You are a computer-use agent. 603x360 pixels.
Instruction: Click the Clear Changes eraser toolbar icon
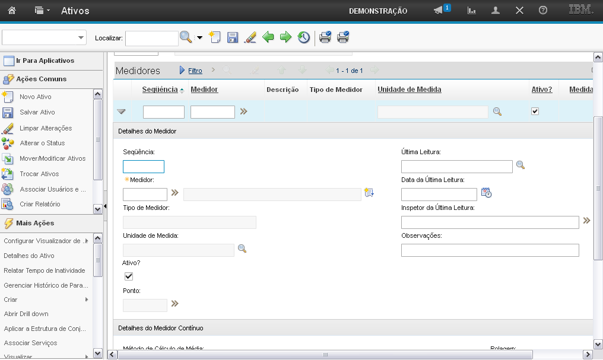coord(250,37)
